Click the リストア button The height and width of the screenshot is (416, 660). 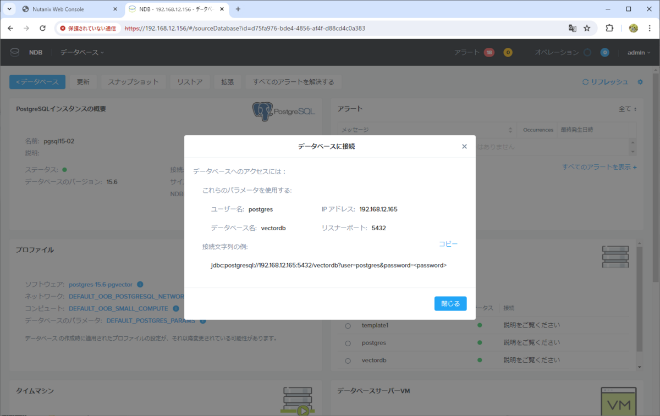[x=190, y=82]
